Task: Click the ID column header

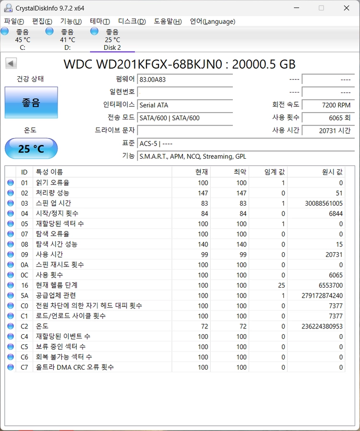Action: 24,172
